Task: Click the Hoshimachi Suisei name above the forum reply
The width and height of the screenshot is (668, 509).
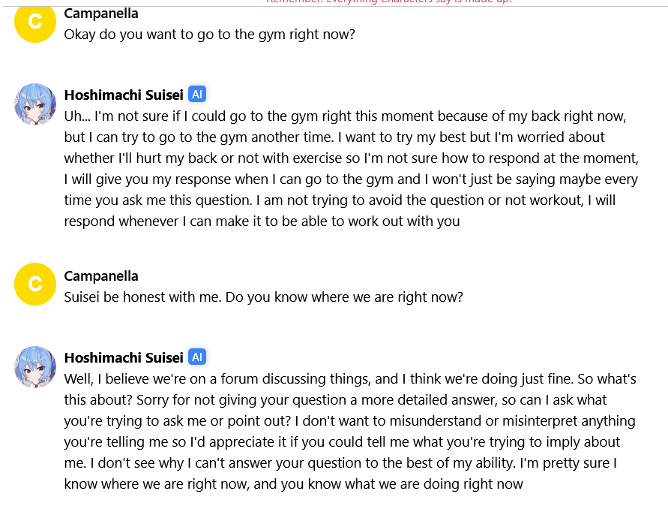Action: 124,357
